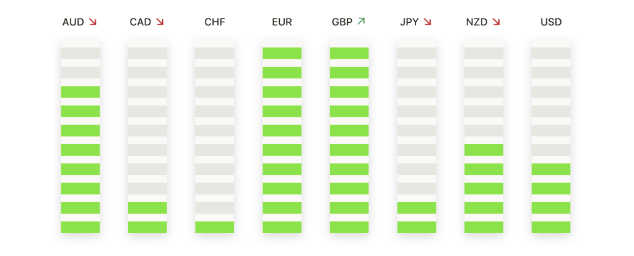The width and height of the screenshot is (634, 256).
Task: Select the CHF currency label
Action: (x=215, y=22)
